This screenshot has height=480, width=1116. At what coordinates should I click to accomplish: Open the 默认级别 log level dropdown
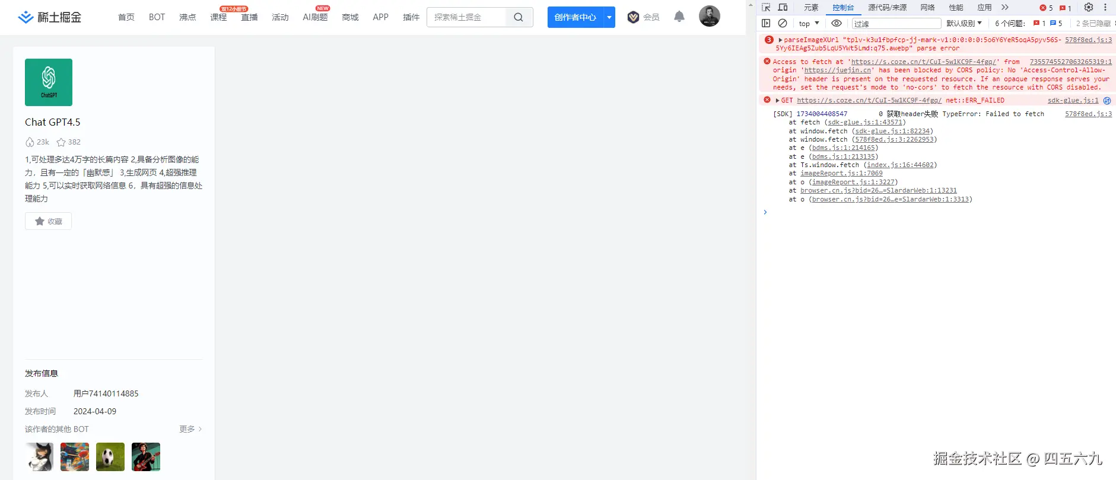[x=964, y=24]
